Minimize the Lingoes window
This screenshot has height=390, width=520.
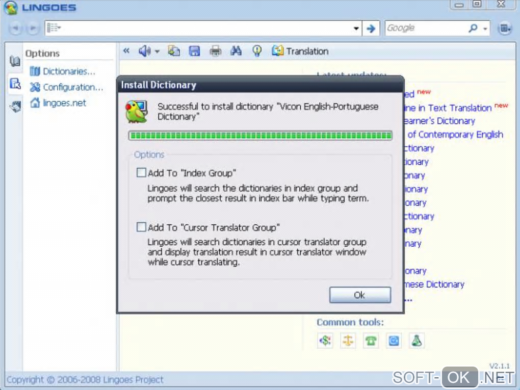pyautogui.click(x=459, y=4)
